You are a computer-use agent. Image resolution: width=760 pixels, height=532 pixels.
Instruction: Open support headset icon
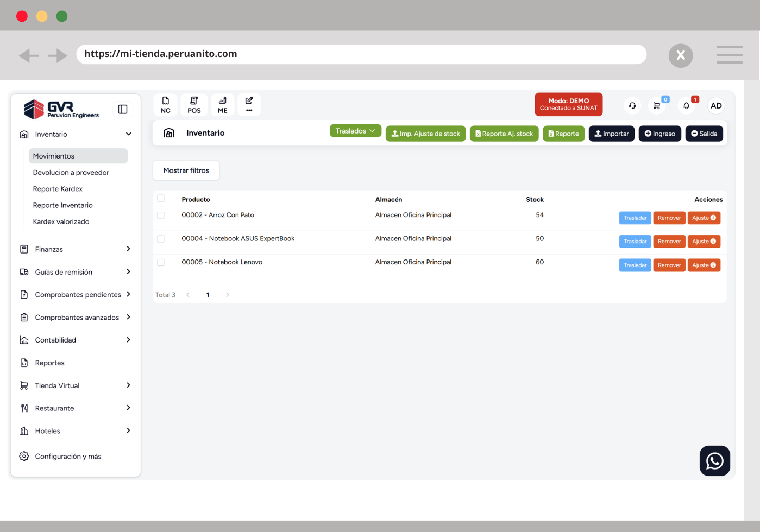tap(632, 106)
